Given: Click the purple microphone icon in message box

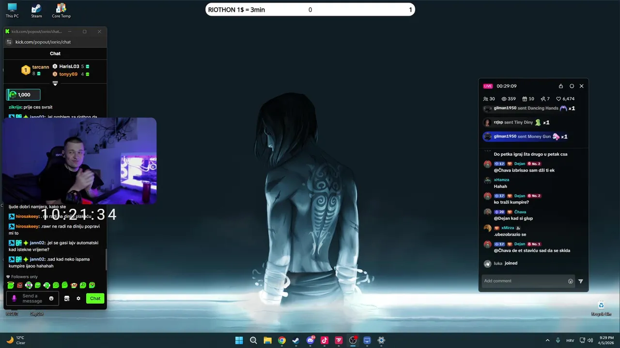Looking at the screenshot, I should coord(14,298).
